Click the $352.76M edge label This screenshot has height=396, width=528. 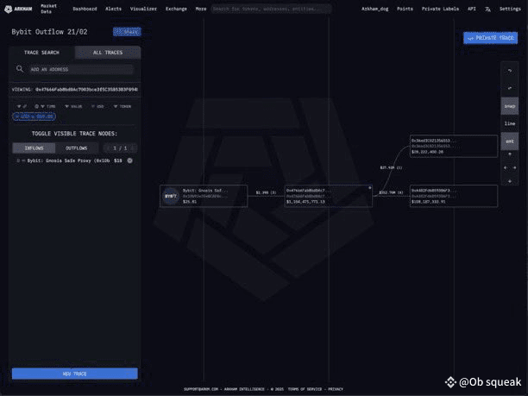pos(391,192)
